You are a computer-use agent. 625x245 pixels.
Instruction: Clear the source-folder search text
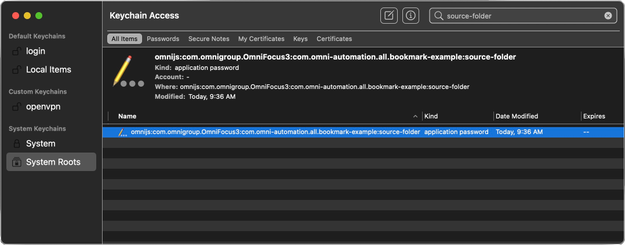[x=608, y=16]
